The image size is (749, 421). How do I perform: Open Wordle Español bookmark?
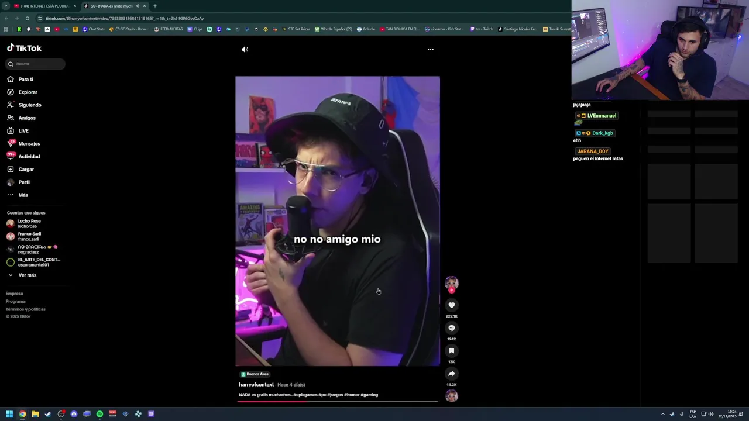click(334, 29)
